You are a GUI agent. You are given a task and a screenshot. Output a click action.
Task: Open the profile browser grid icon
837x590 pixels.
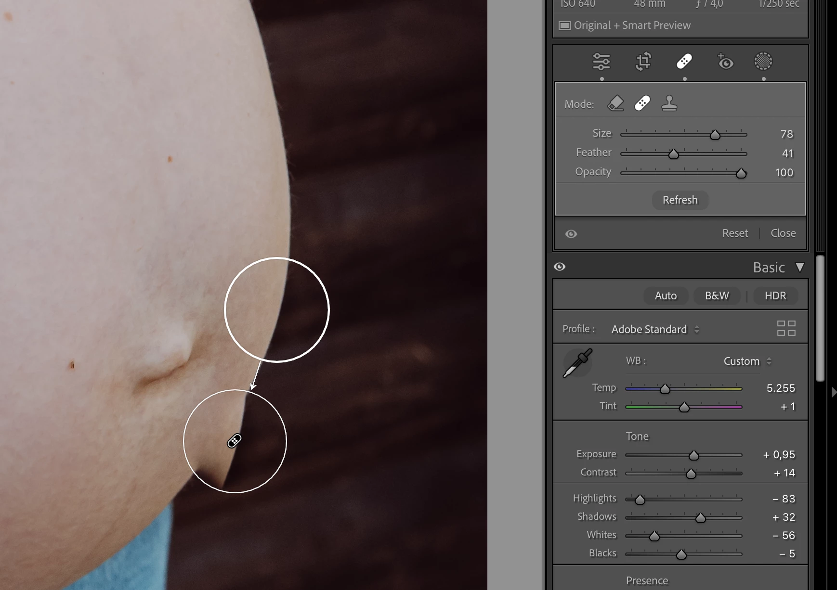click(x=786, y=328)
